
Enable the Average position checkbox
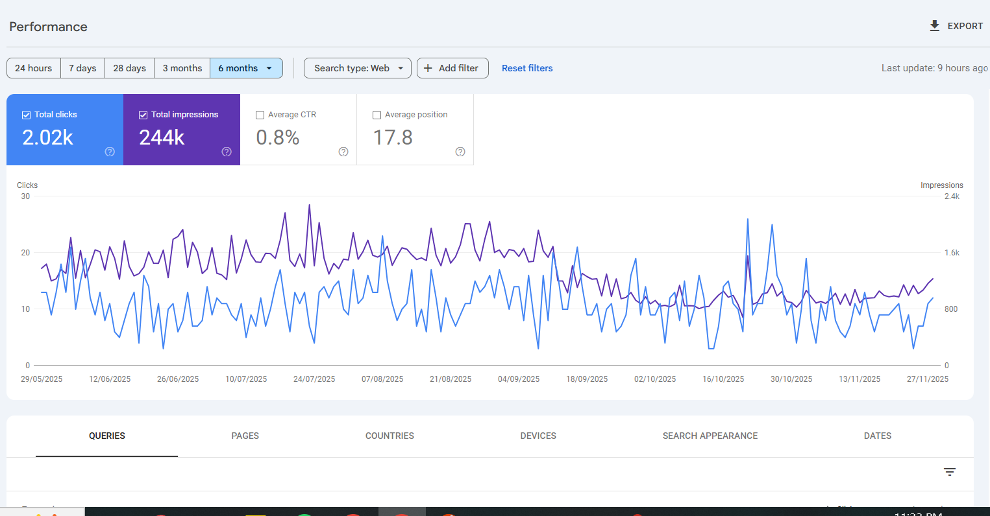click(377, 115)
